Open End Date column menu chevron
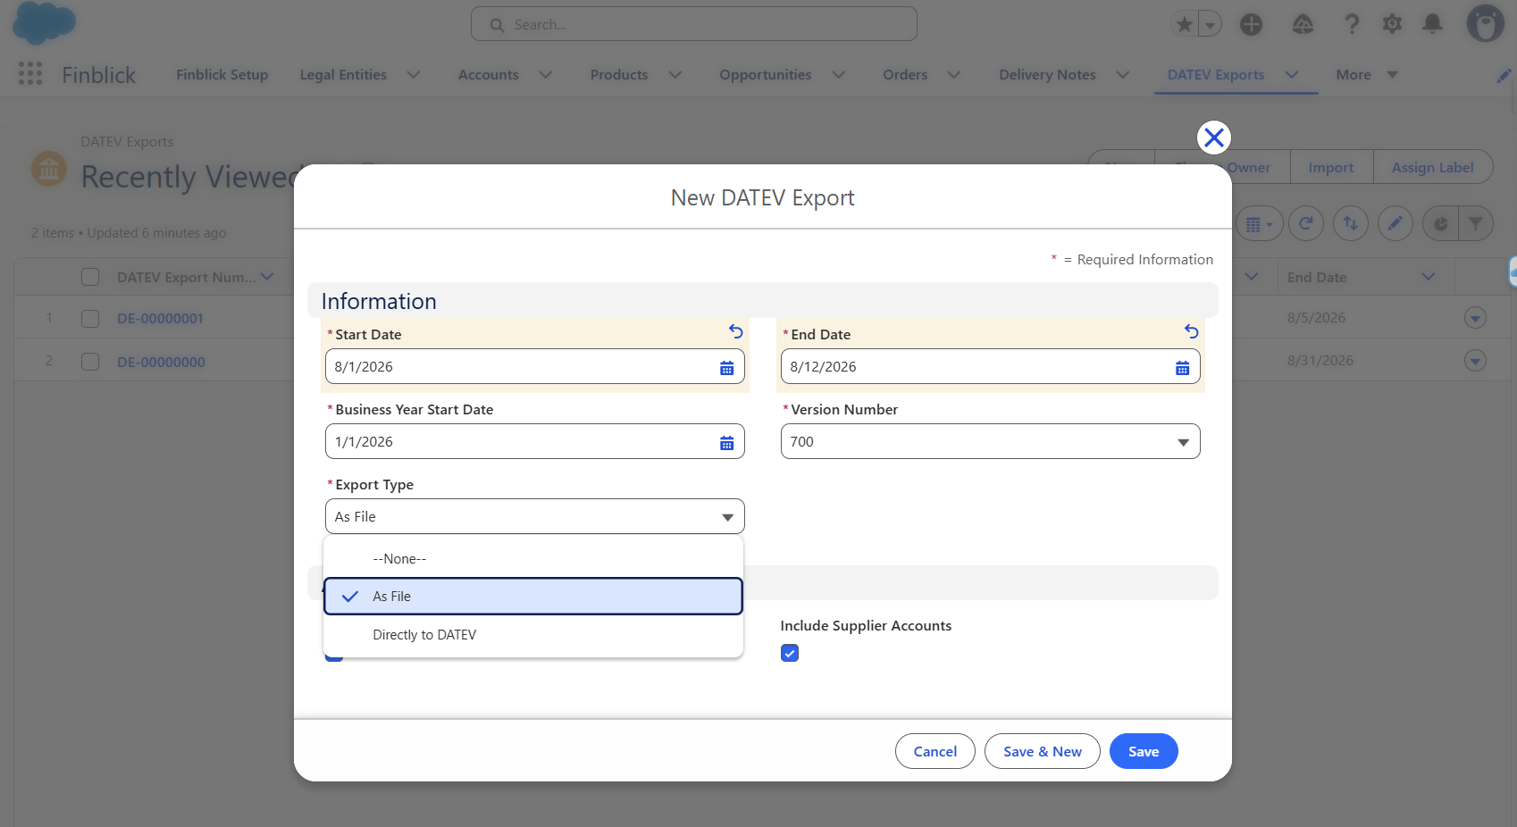 [1429, 277]
